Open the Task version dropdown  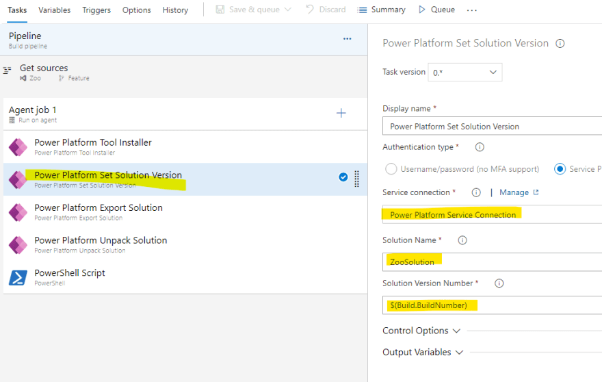[x=465, y=73]
